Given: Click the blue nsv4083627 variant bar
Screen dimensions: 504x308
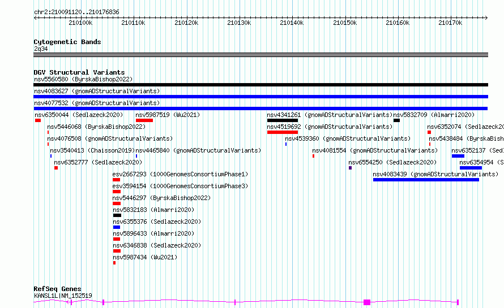Looking at the screenshot, I should pos(260,97).
